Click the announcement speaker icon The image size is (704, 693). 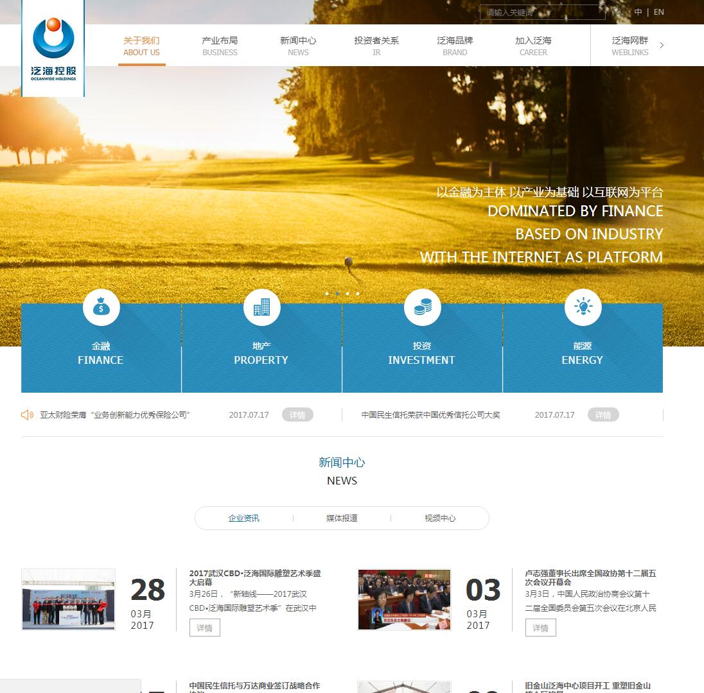tap(27, 415)
